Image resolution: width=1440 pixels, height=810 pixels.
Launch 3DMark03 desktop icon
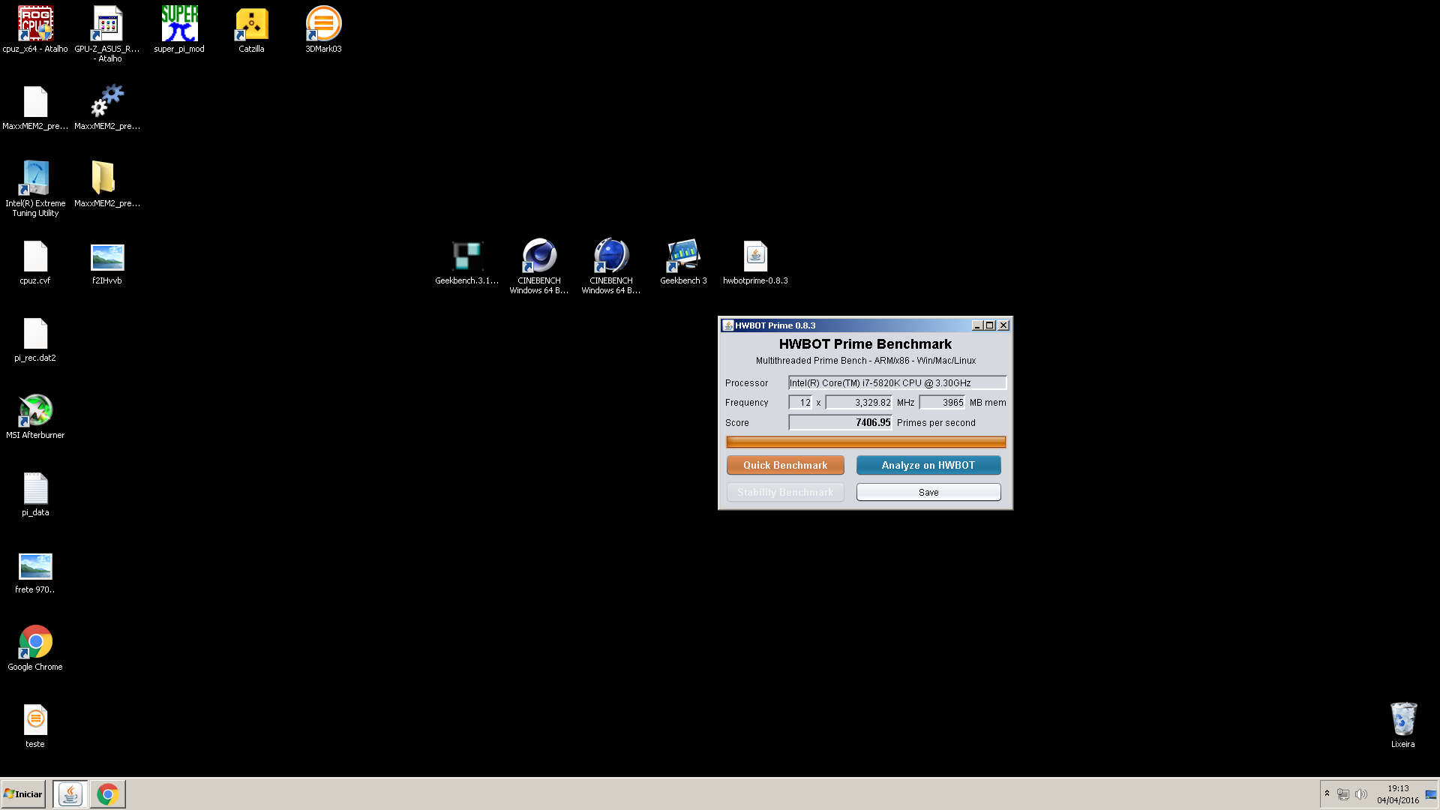[323, 24]
